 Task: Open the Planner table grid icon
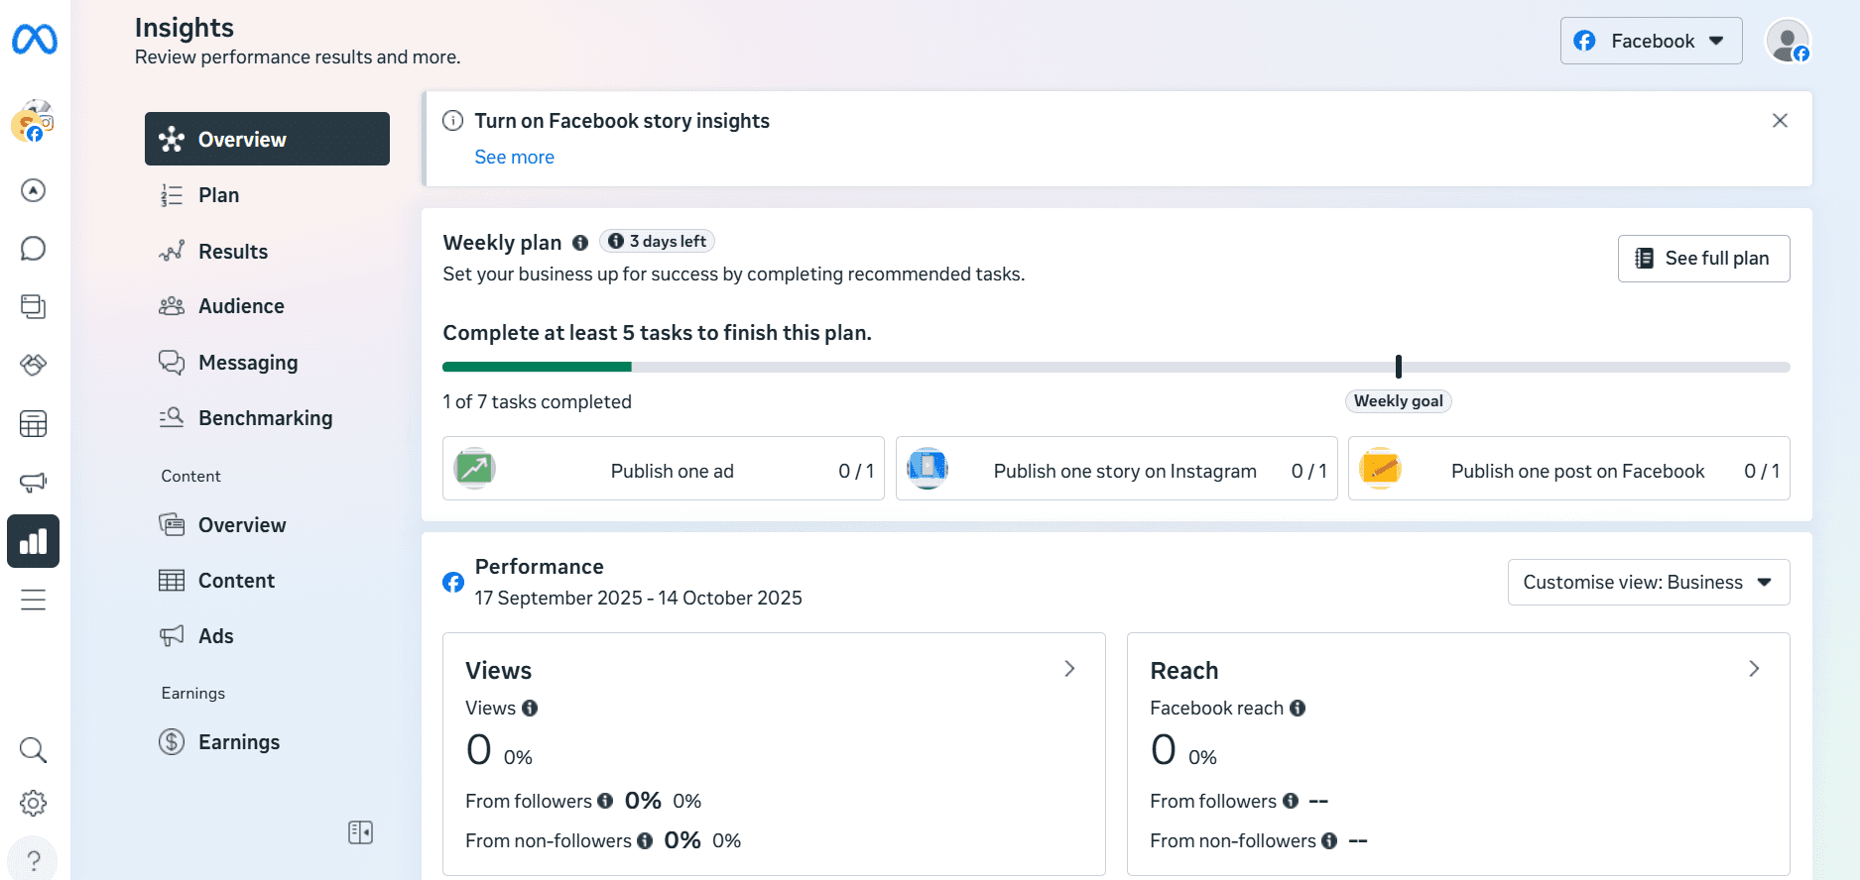tap(33, 424)
